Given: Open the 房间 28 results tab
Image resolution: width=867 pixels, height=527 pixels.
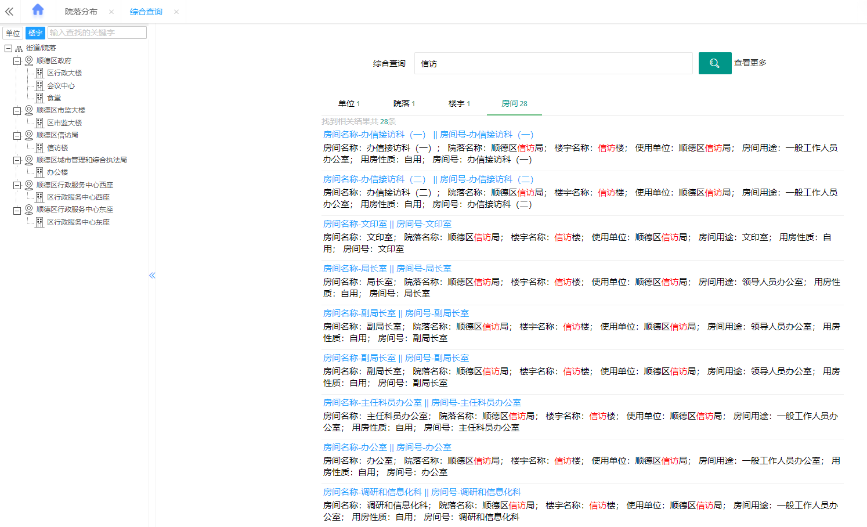Looking at the screenshot, I should pyautogui.click(x=515, y=103).
